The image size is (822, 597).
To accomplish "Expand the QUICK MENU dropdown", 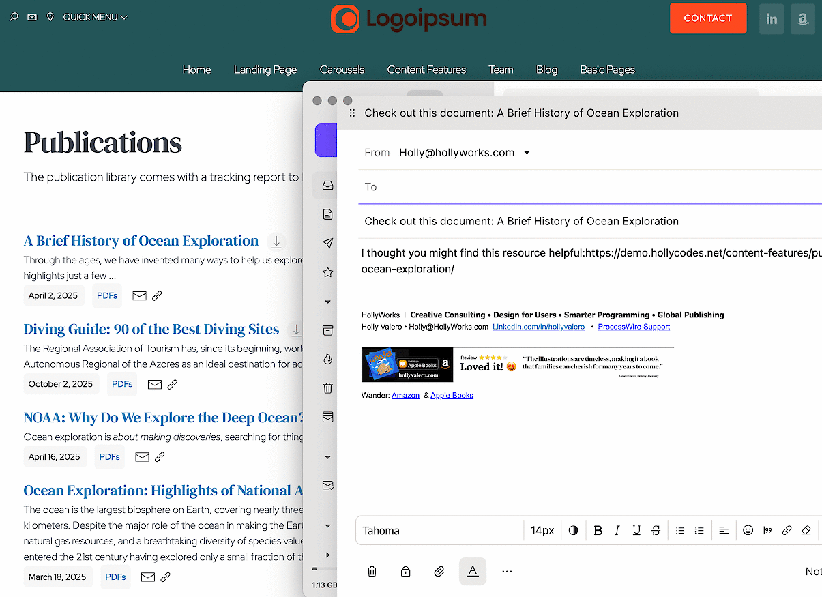I will pos(95,17).
